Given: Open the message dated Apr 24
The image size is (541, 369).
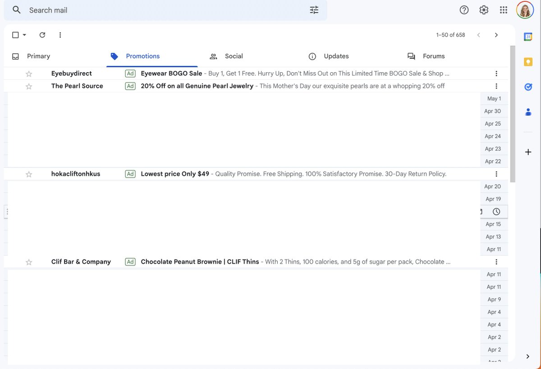Looking at the screenshot, I should click(493, 136).
